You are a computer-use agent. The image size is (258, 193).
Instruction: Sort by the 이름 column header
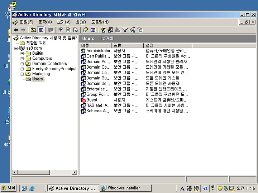click(95, 45)
